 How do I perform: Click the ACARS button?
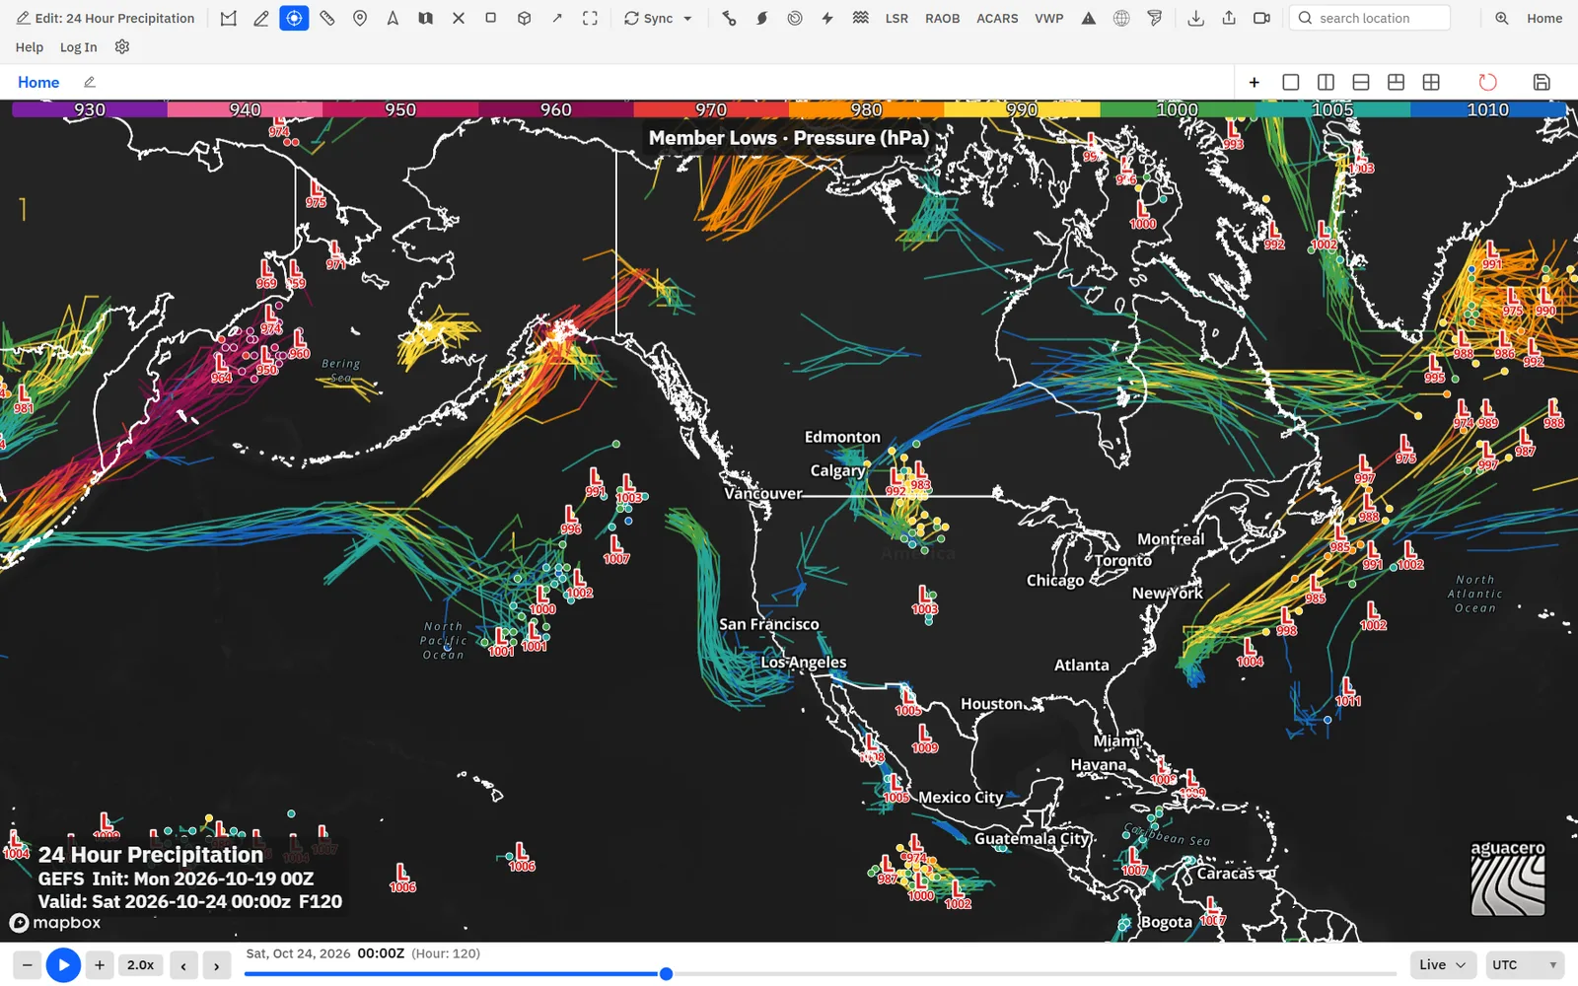tap(997, 18)
